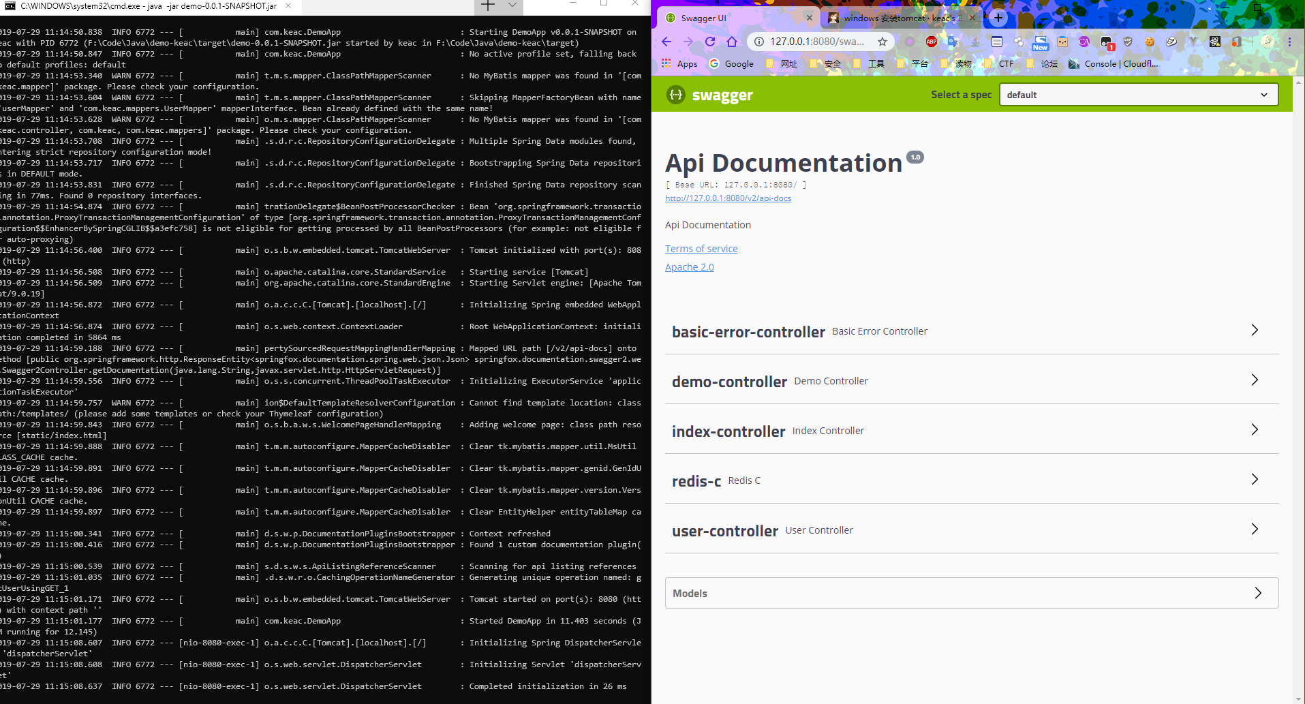
Task: Open the terminal tab dropdown arrow
Action: pos(512,5)
